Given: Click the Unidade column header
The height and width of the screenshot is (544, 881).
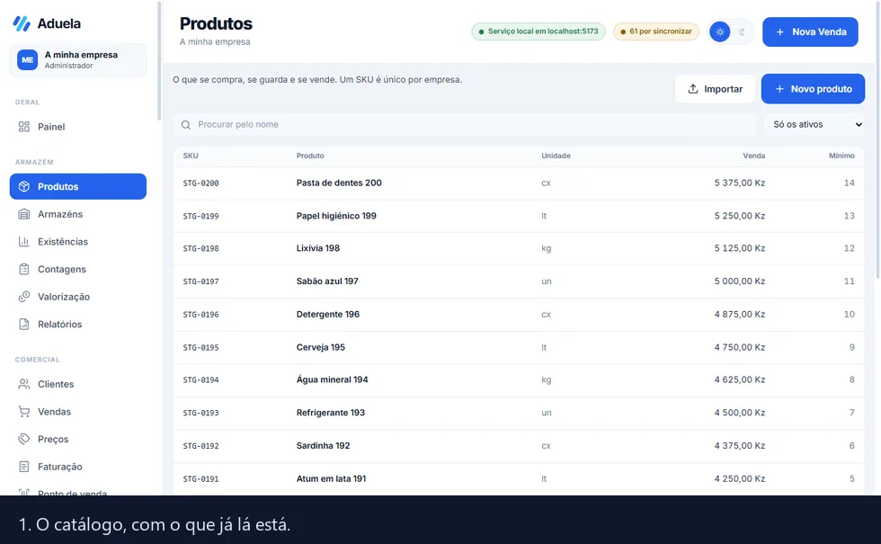Looking at the screenshot, I should [x=556, y=156].
